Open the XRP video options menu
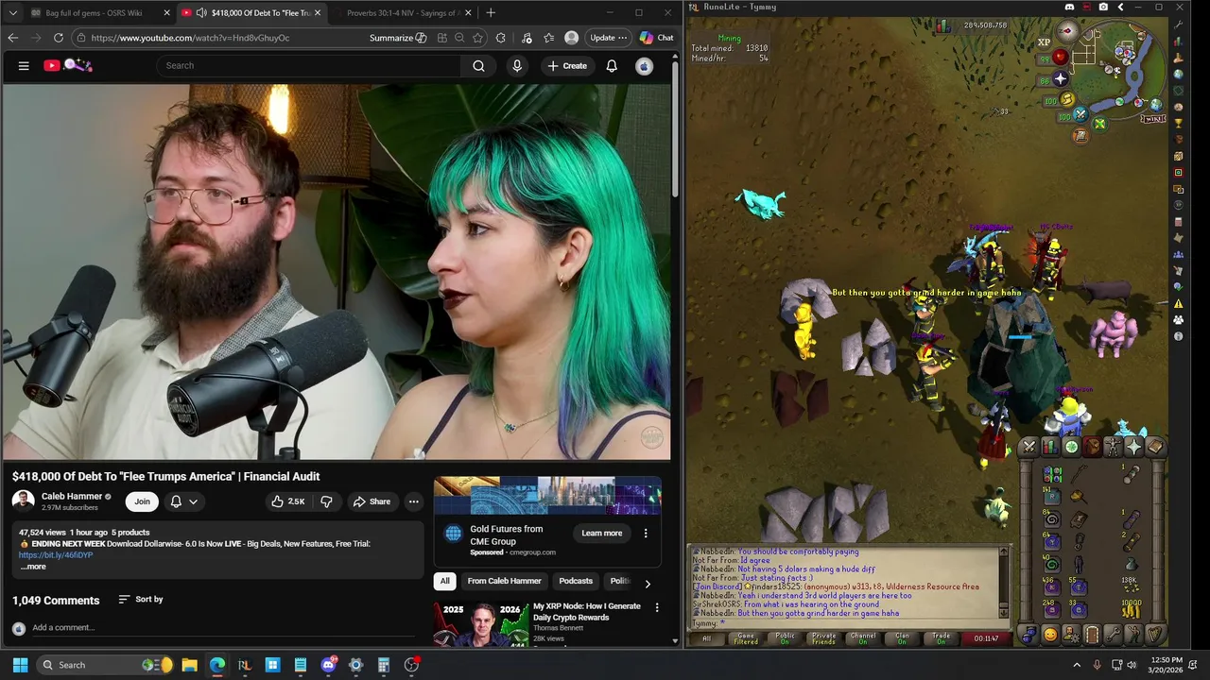Screen dimensions: 1210x680 click(x=657, y=607)
